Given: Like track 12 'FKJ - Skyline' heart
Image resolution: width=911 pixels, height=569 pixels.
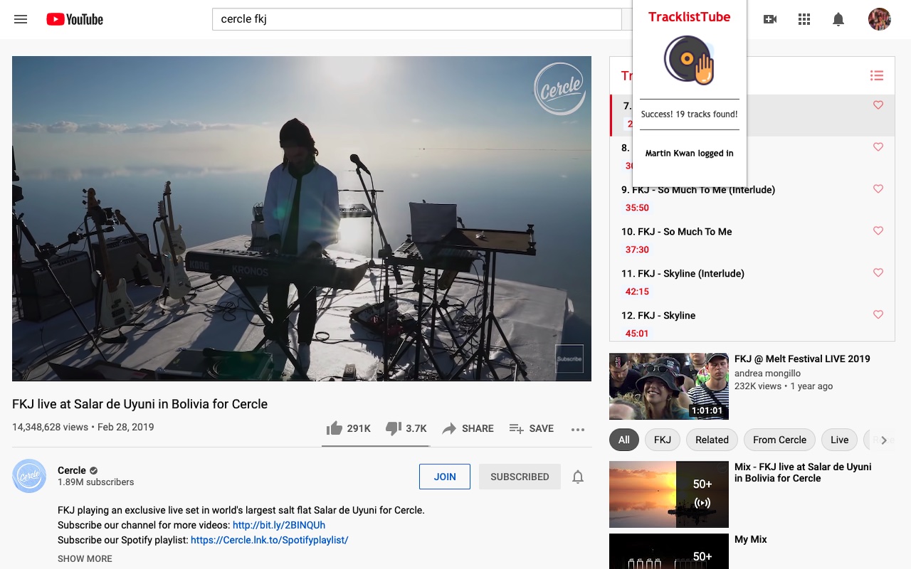Looking at the screenshot, I should 878,315.
